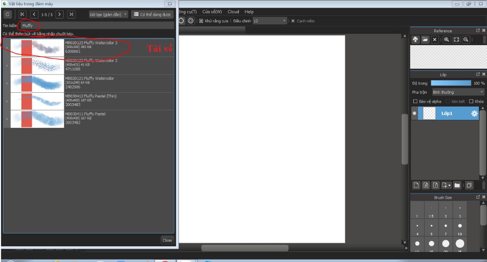Select brush size 10
487x262 pixels.
(460, 228)
